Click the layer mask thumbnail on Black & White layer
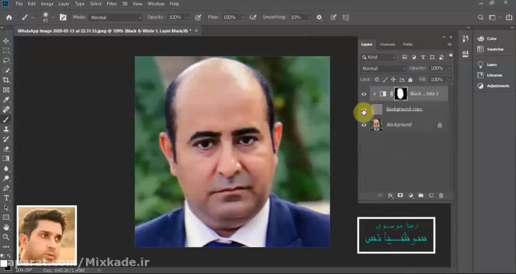 pyautogui.click(x=401, y=94)
